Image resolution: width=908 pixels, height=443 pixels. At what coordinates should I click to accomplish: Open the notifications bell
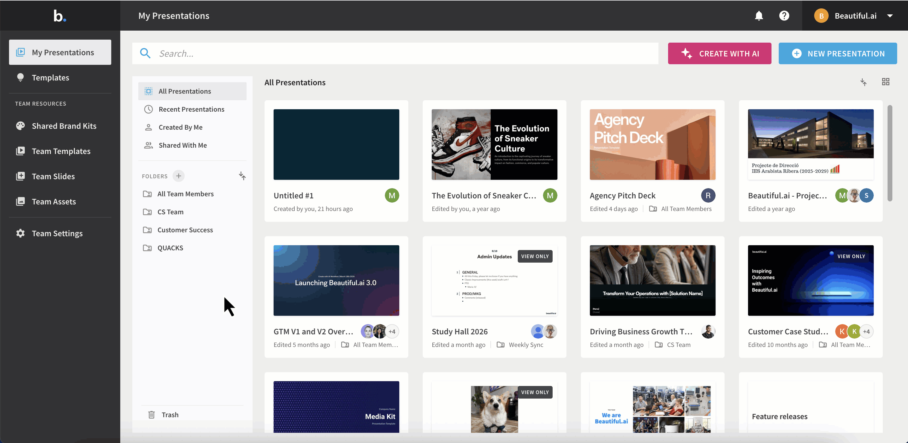(759, 16)
